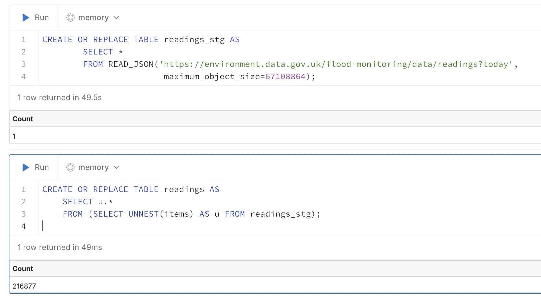Click the memory database icon in the second cell
Screen dimensions: 541x297
[x=70, y=167]
